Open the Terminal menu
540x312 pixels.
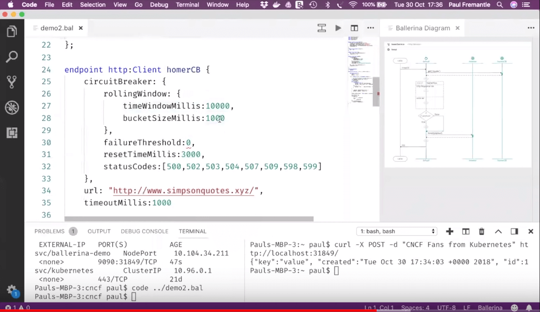click(187, 5)
